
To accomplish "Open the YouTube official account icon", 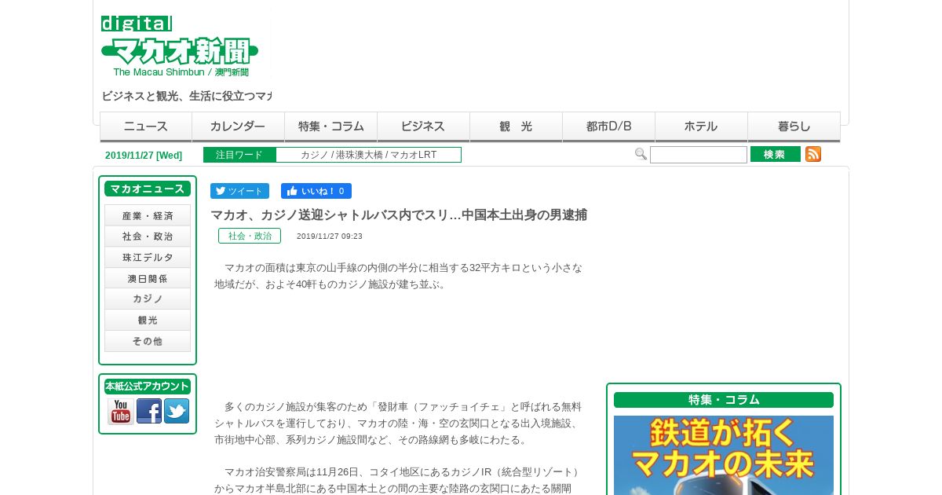I will click(x=120, y=411).
